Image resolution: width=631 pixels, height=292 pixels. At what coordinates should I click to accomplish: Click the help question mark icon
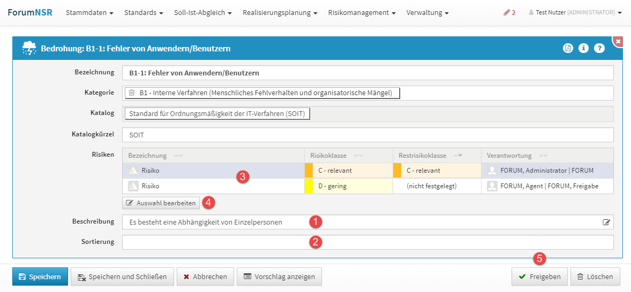599,48
